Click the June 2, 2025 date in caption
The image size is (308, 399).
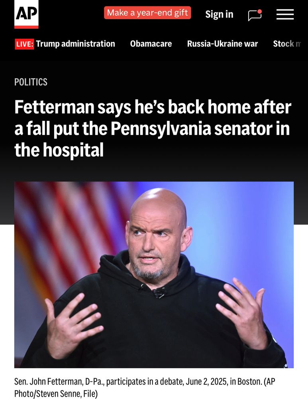(207, 381)
